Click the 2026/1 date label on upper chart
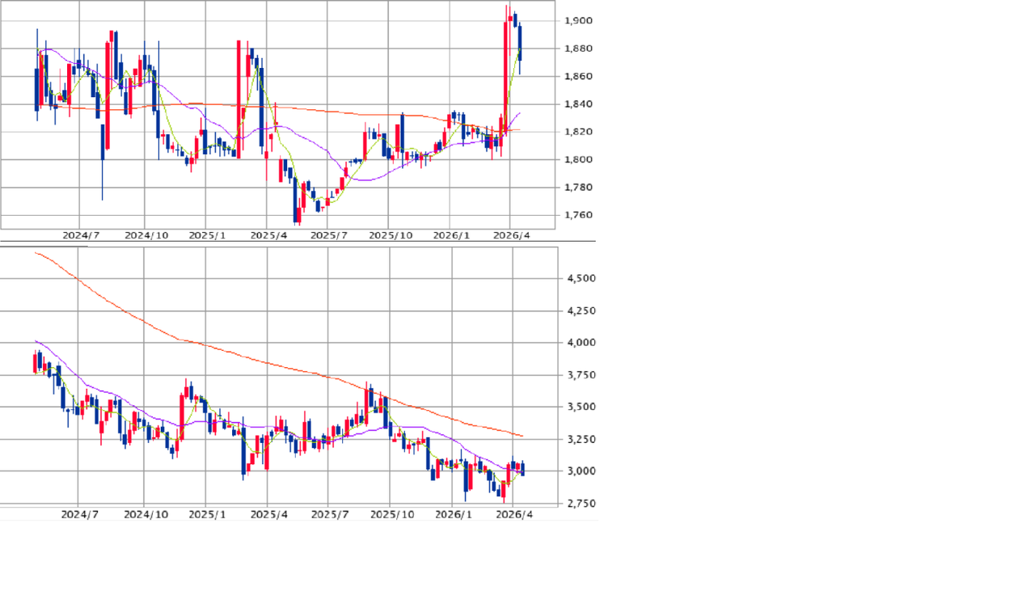This screenshot has height=608, width=1035. (451, 235)
